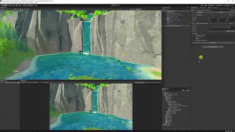Switch to the Project Settings tab
The width and height of the screenshot is (235, 132).
tap(213, 8)
